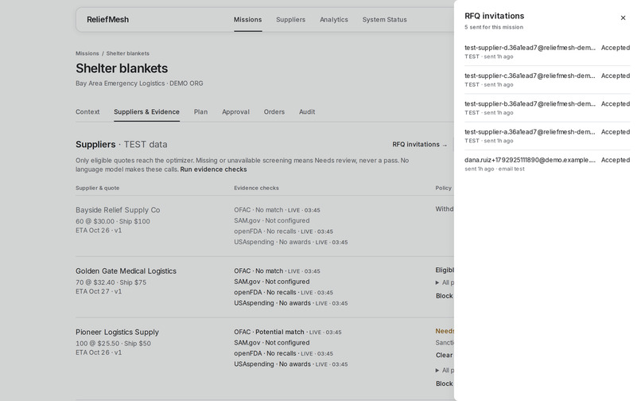Click the Missions breadcrumb link
The width and height of the screenshot is (641, 401).
point(87,53)
